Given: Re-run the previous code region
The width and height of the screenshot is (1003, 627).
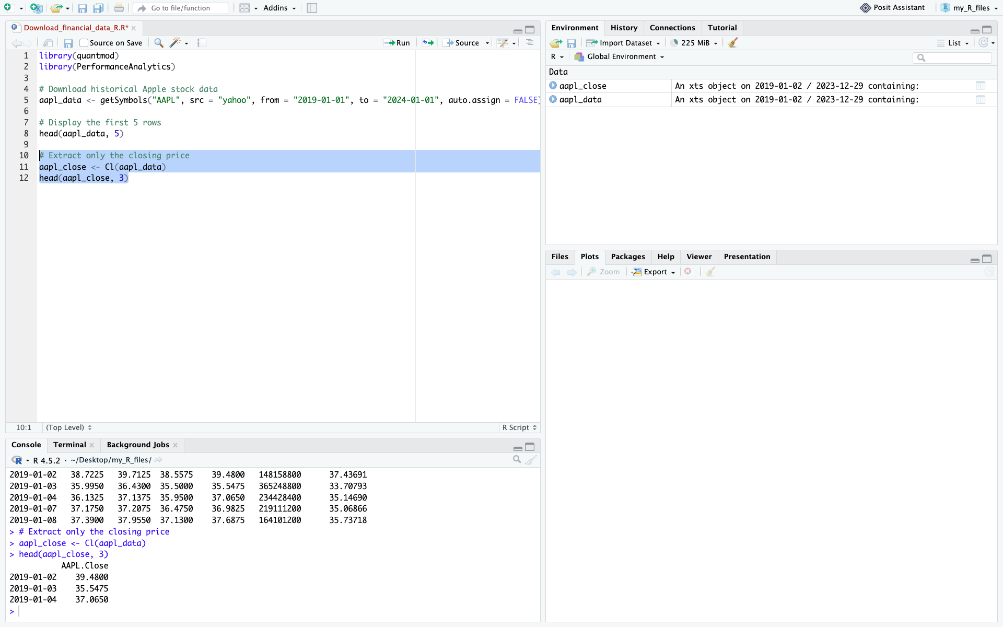Looking at the screenshot, I should [x=428, y=43].
